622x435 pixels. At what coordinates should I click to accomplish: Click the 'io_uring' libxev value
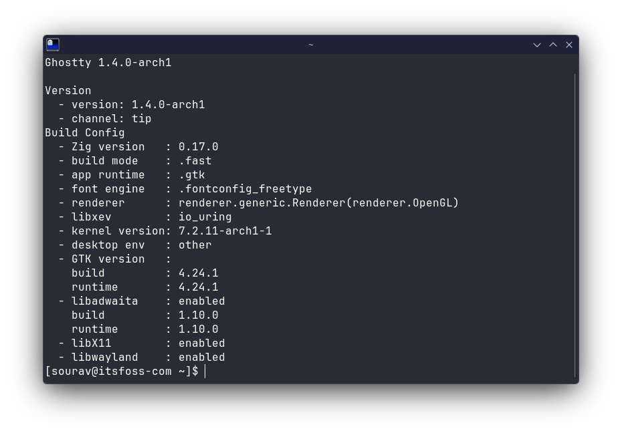pos(205,216)
